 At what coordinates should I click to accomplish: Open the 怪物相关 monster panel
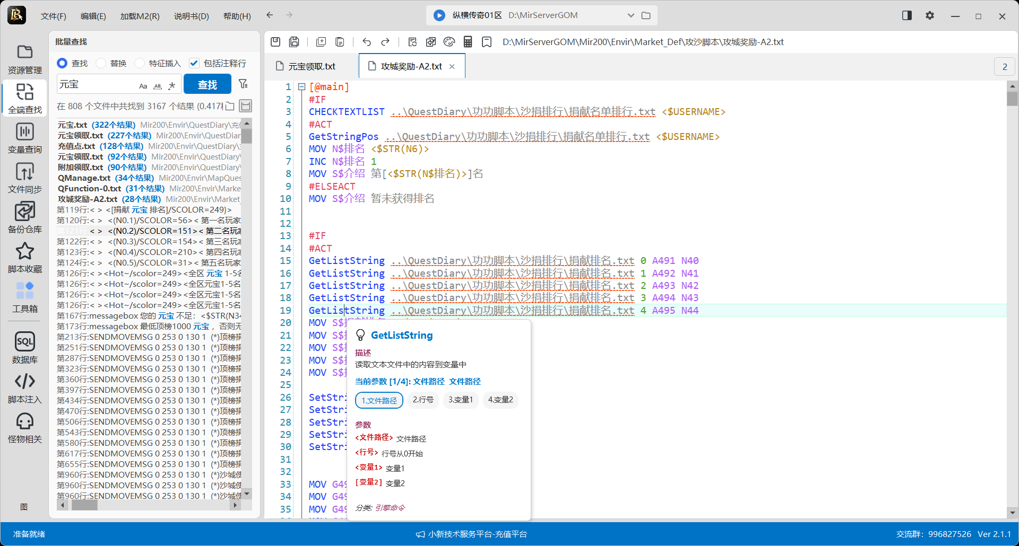24,428
